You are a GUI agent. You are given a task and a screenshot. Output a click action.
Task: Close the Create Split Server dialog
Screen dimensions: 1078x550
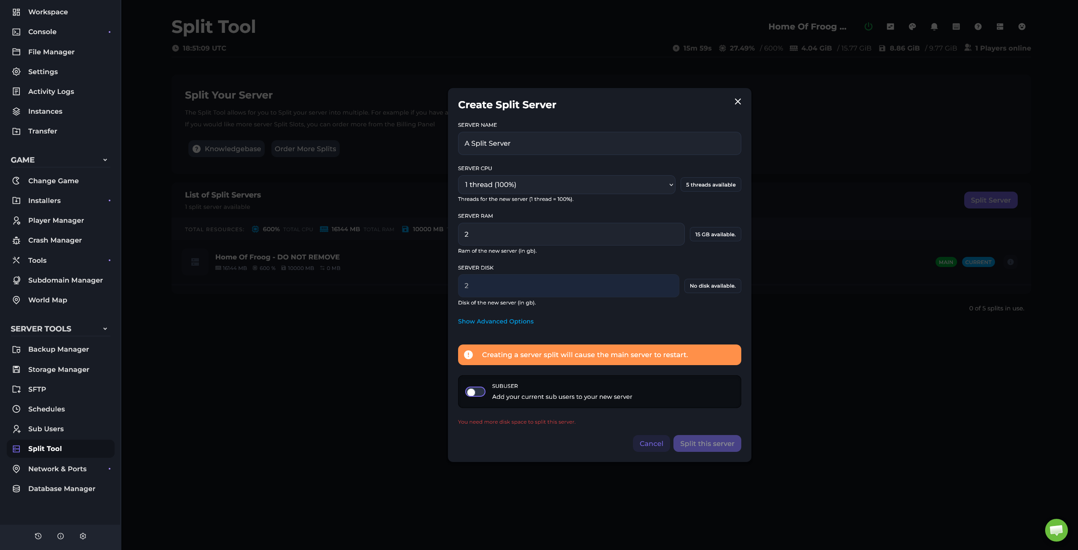coord(737,101)
